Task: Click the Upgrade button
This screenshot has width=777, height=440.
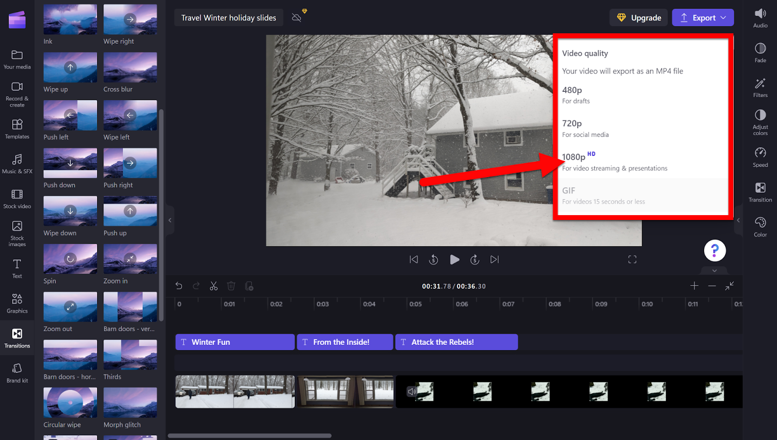Action: click(639, 18)
